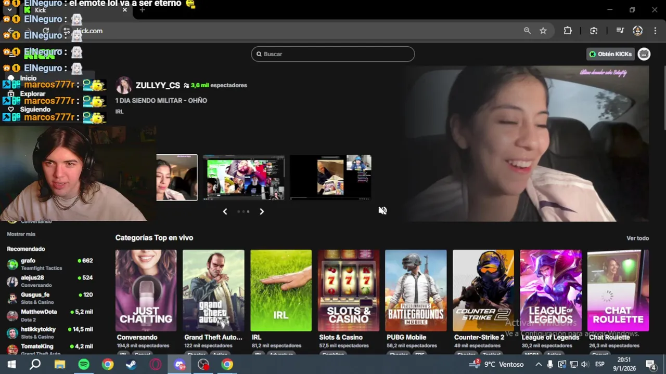This screenshot has height=374, width=666.
Task: Open OBS Studio from the taskbar
Action: coord(203,365)
